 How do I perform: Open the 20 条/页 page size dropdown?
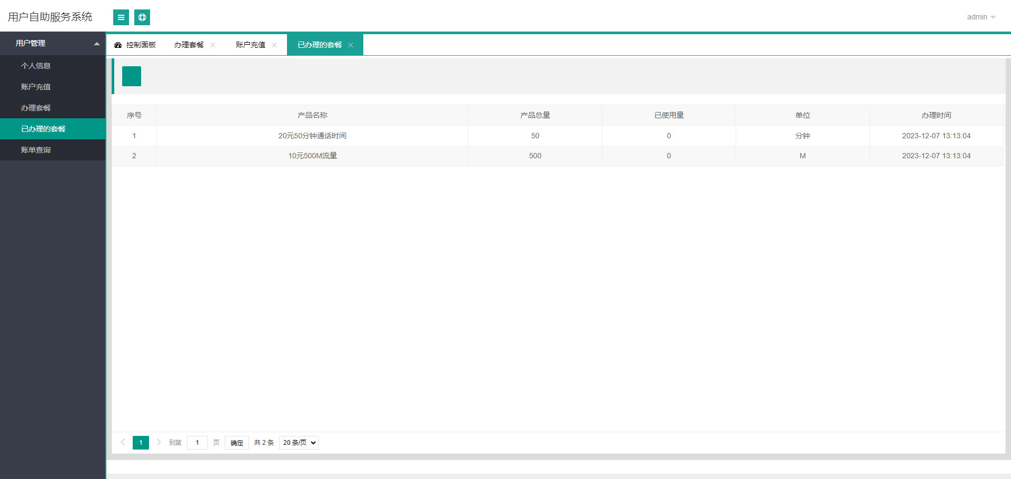299,443
